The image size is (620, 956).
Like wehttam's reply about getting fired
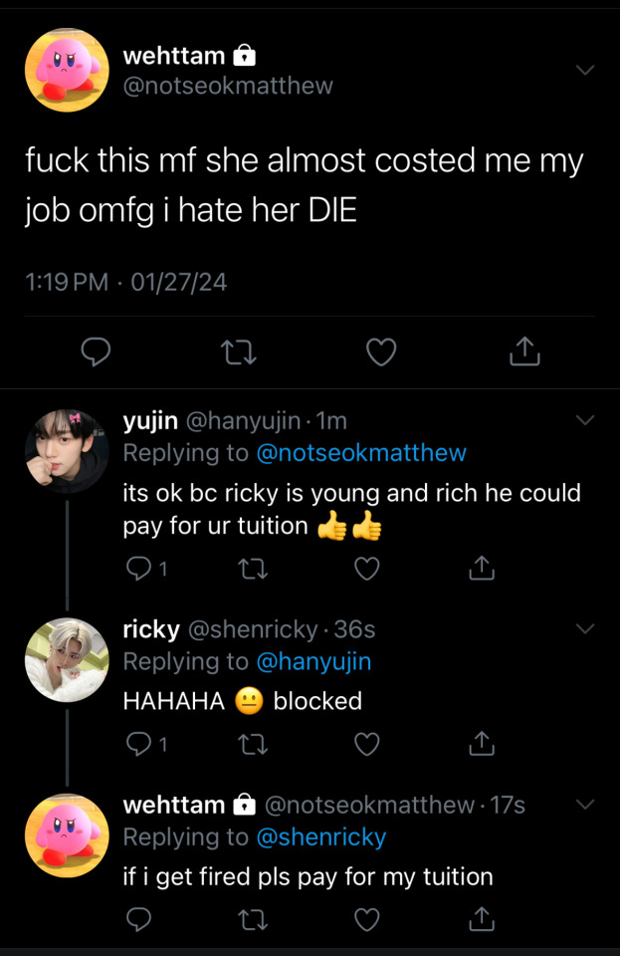(368, 918)
